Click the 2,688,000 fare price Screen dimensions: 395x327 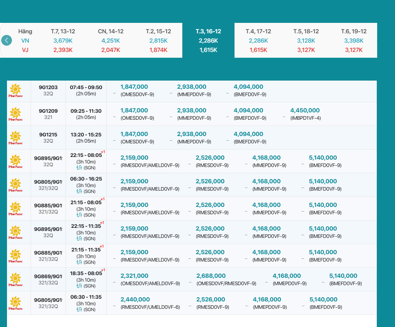click(x=211, y=276)
